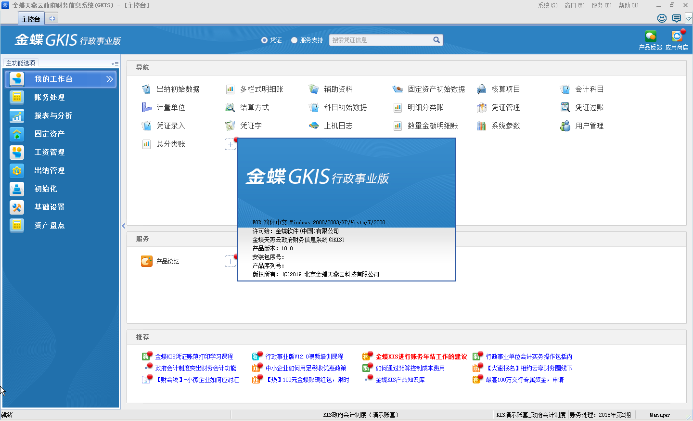Viewport: 693px width, 421px height.
Task: Click status bar text 账务处理：2018年第2期
Action: coord(600,415)
